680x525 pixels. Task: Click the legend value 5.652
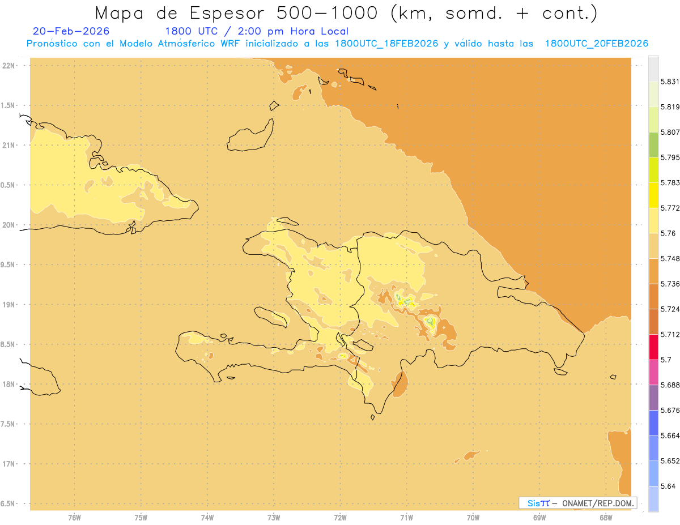pos(670,461)
